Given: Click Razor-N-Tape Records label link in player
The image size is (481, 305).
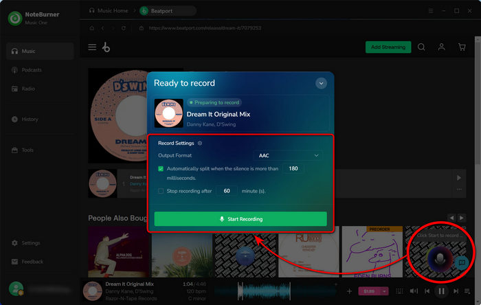Looking at the screenshot, I should pyautogui.click(x=131, y=298).
